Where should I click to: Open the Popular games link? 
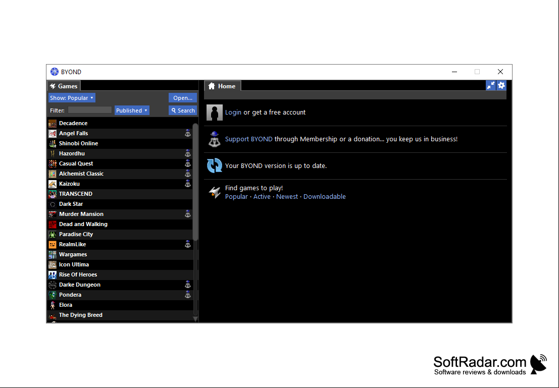point(236,197)
